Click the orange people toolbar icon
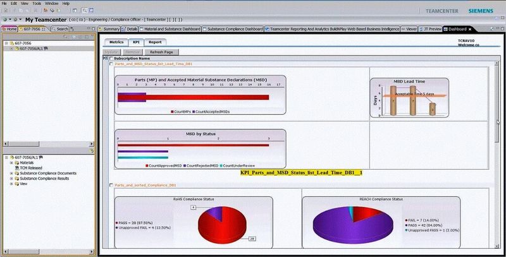The image size is (506, 257). 46,11
